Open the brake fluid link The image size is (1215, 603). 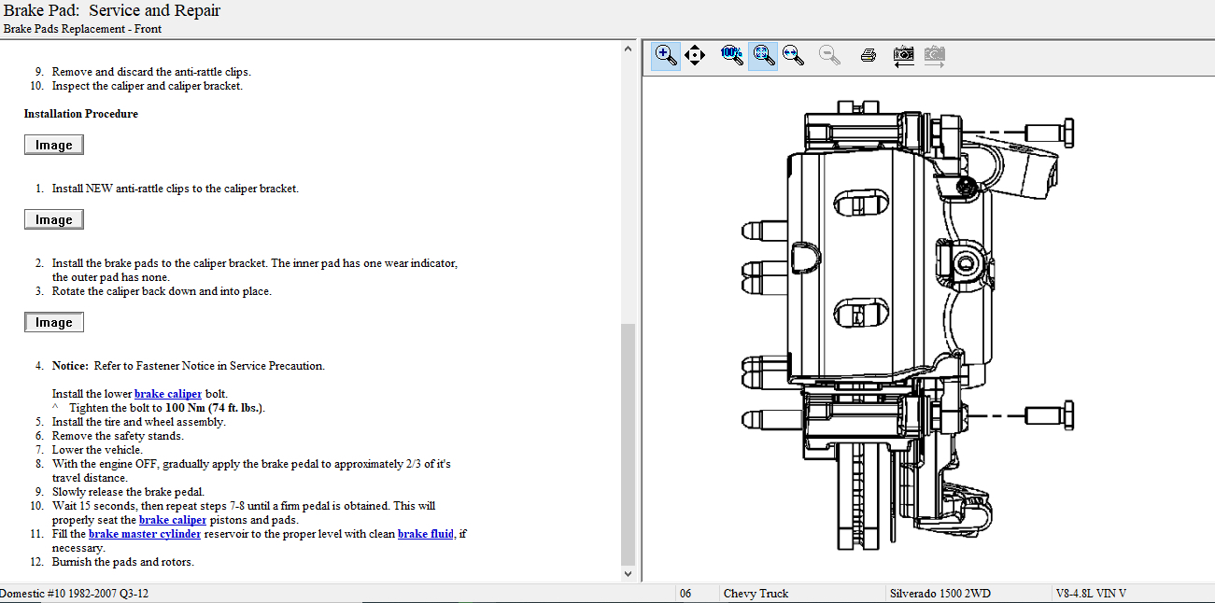pyautogui.click(x=426, y=534)
